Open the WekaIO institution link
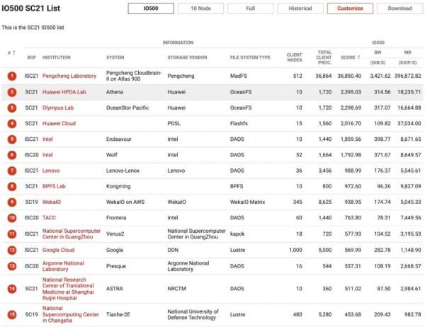This screenshot has height=327, width=425. (52, 202)
